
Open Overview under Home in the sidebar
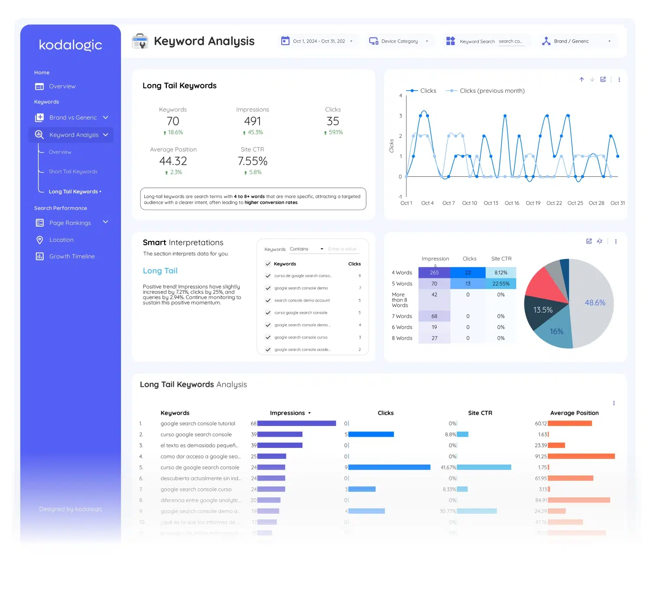tap(62, 87)
